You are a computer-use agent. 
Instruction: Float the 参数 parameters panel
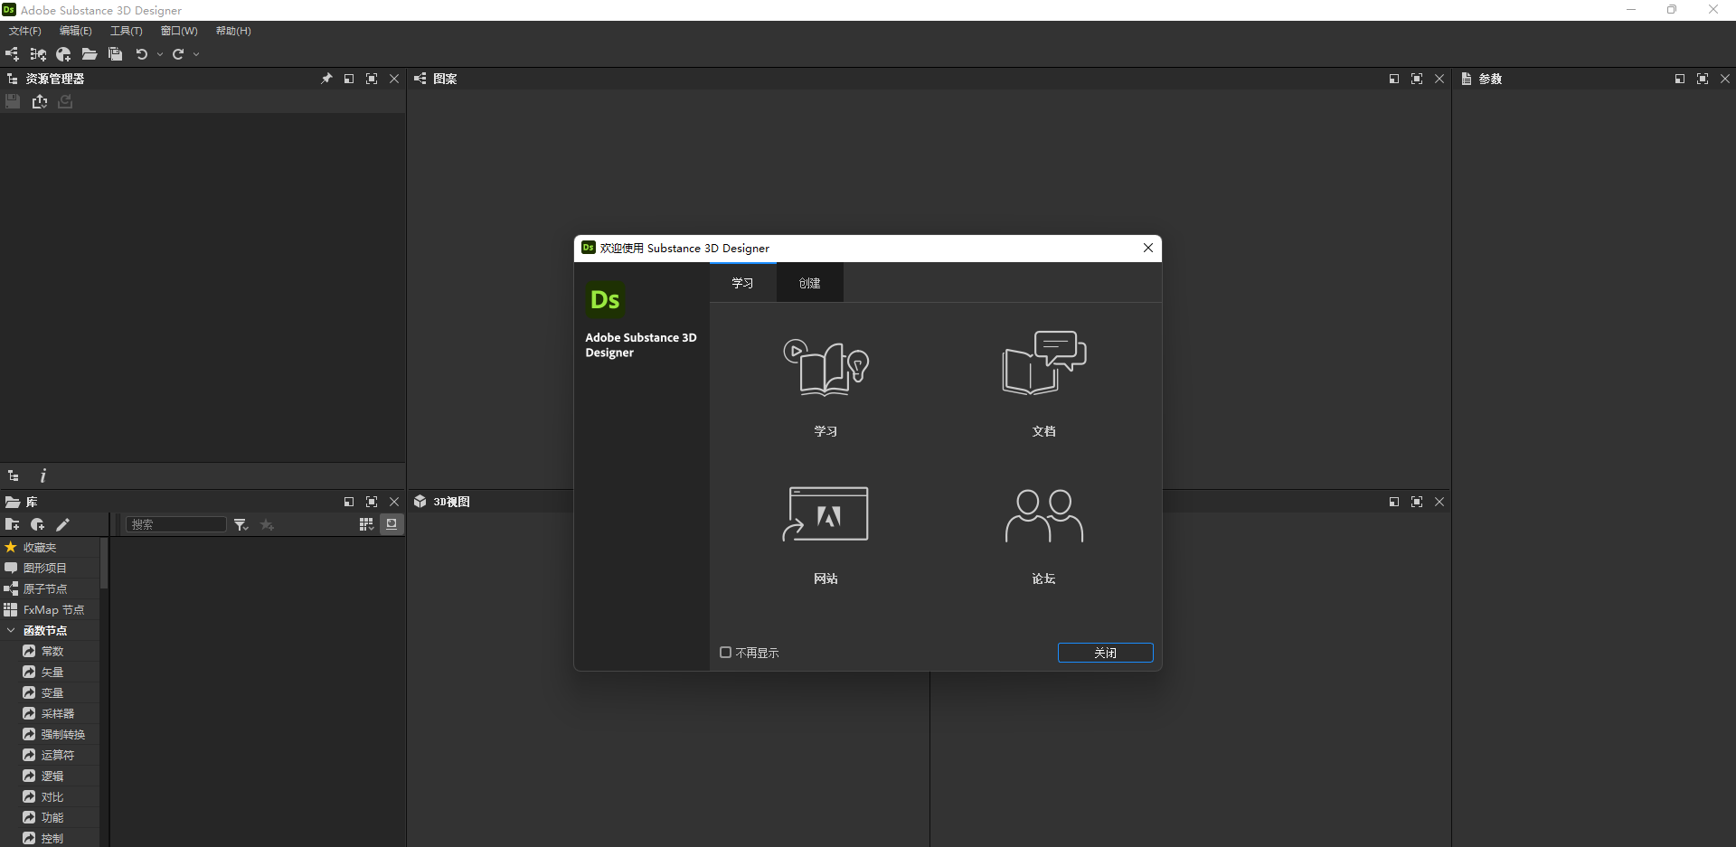[x=1680, y=79]
